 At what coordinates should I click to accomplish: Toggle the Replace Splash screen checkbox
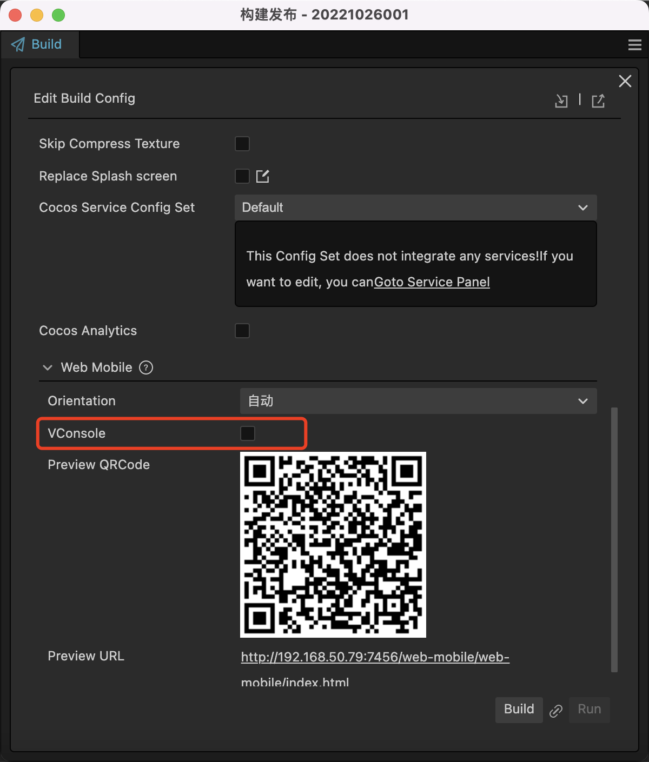pyautogui.click(x=242, y=176)
